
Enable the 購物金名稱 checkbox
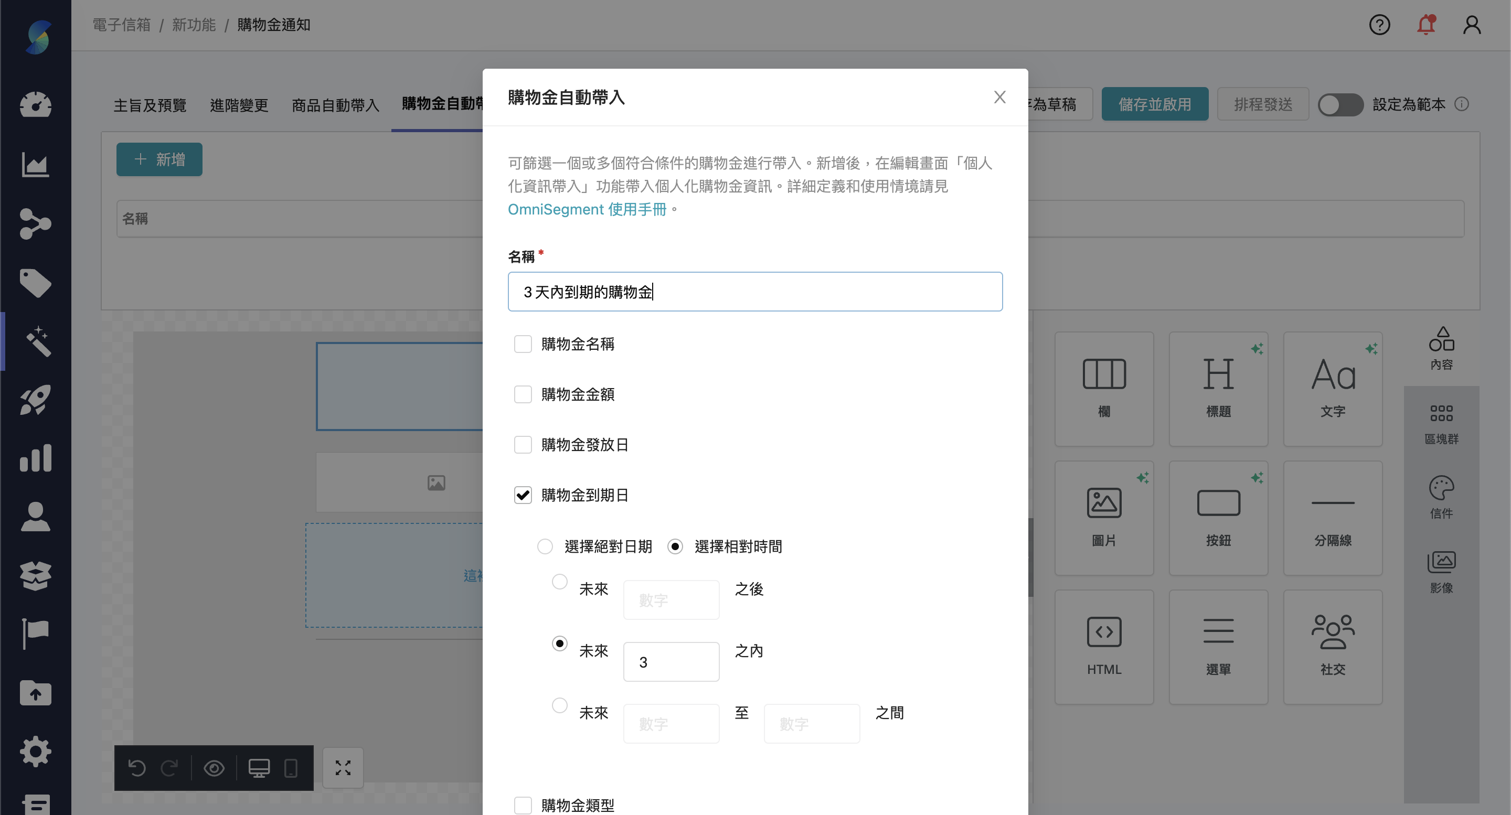[523, 344]
